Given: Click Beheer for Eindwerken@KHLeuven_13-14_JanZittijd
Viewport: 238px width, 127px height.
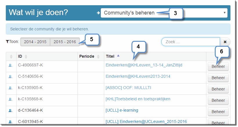Looking at the screenshot, I should [x=218, y=66].
